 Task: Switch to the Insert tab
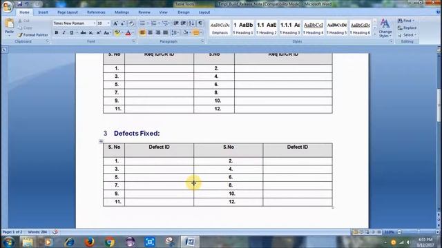click(43, 12)
